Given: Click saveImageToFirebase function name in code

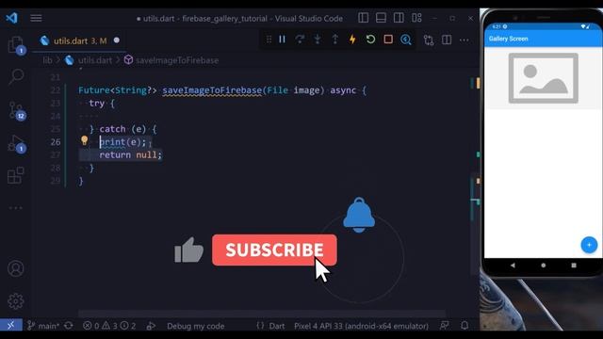Looking at the screenshot, I should tap(211, 90).
